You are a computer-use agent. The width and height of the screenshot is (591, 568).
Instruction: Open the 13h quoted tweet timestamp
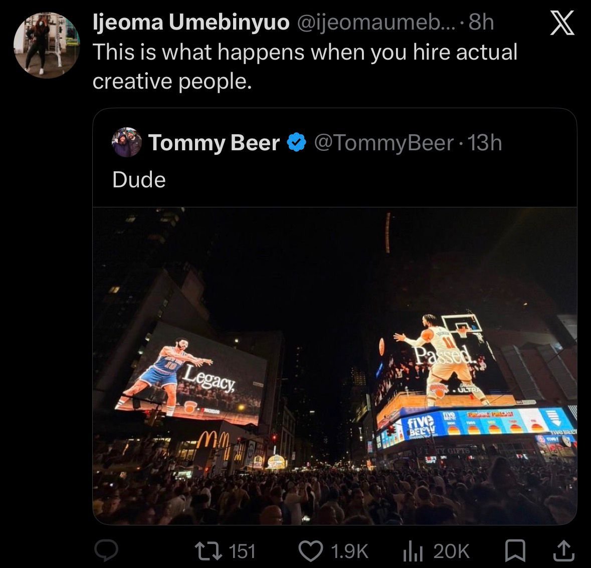click(485, 143)
